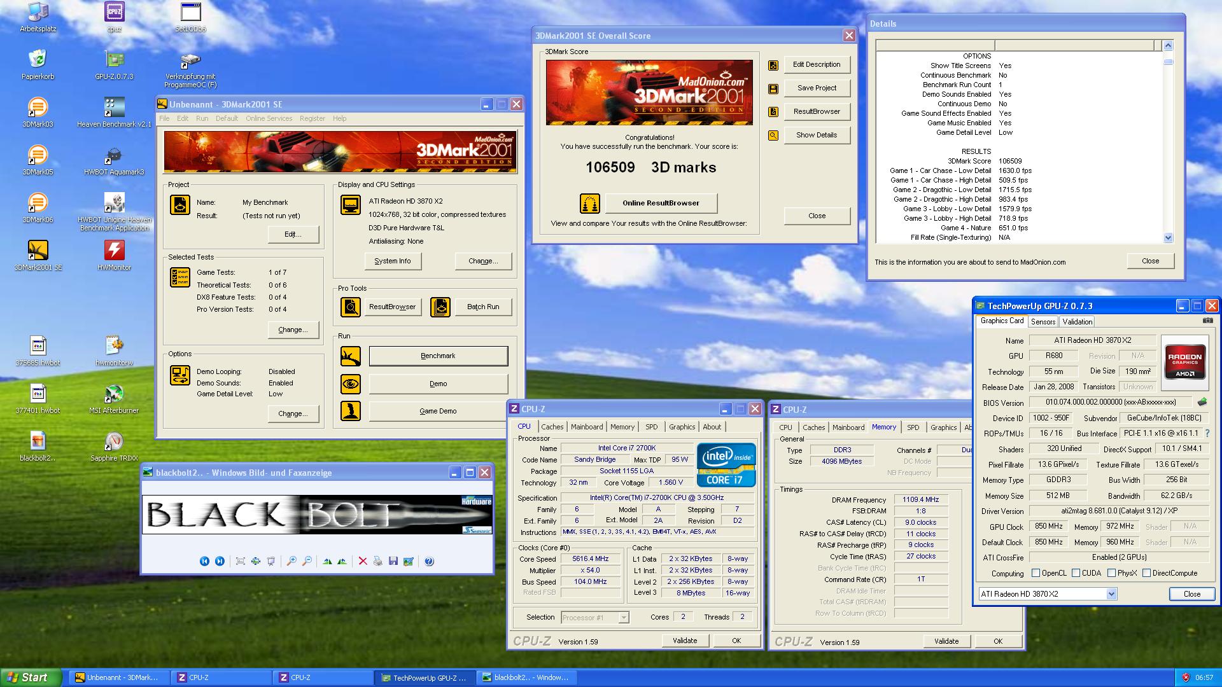Open the About tab in the left CPU-Z window
This screenshot has width=1222, height=687.
pyautogui.click(x=712, y=427)
